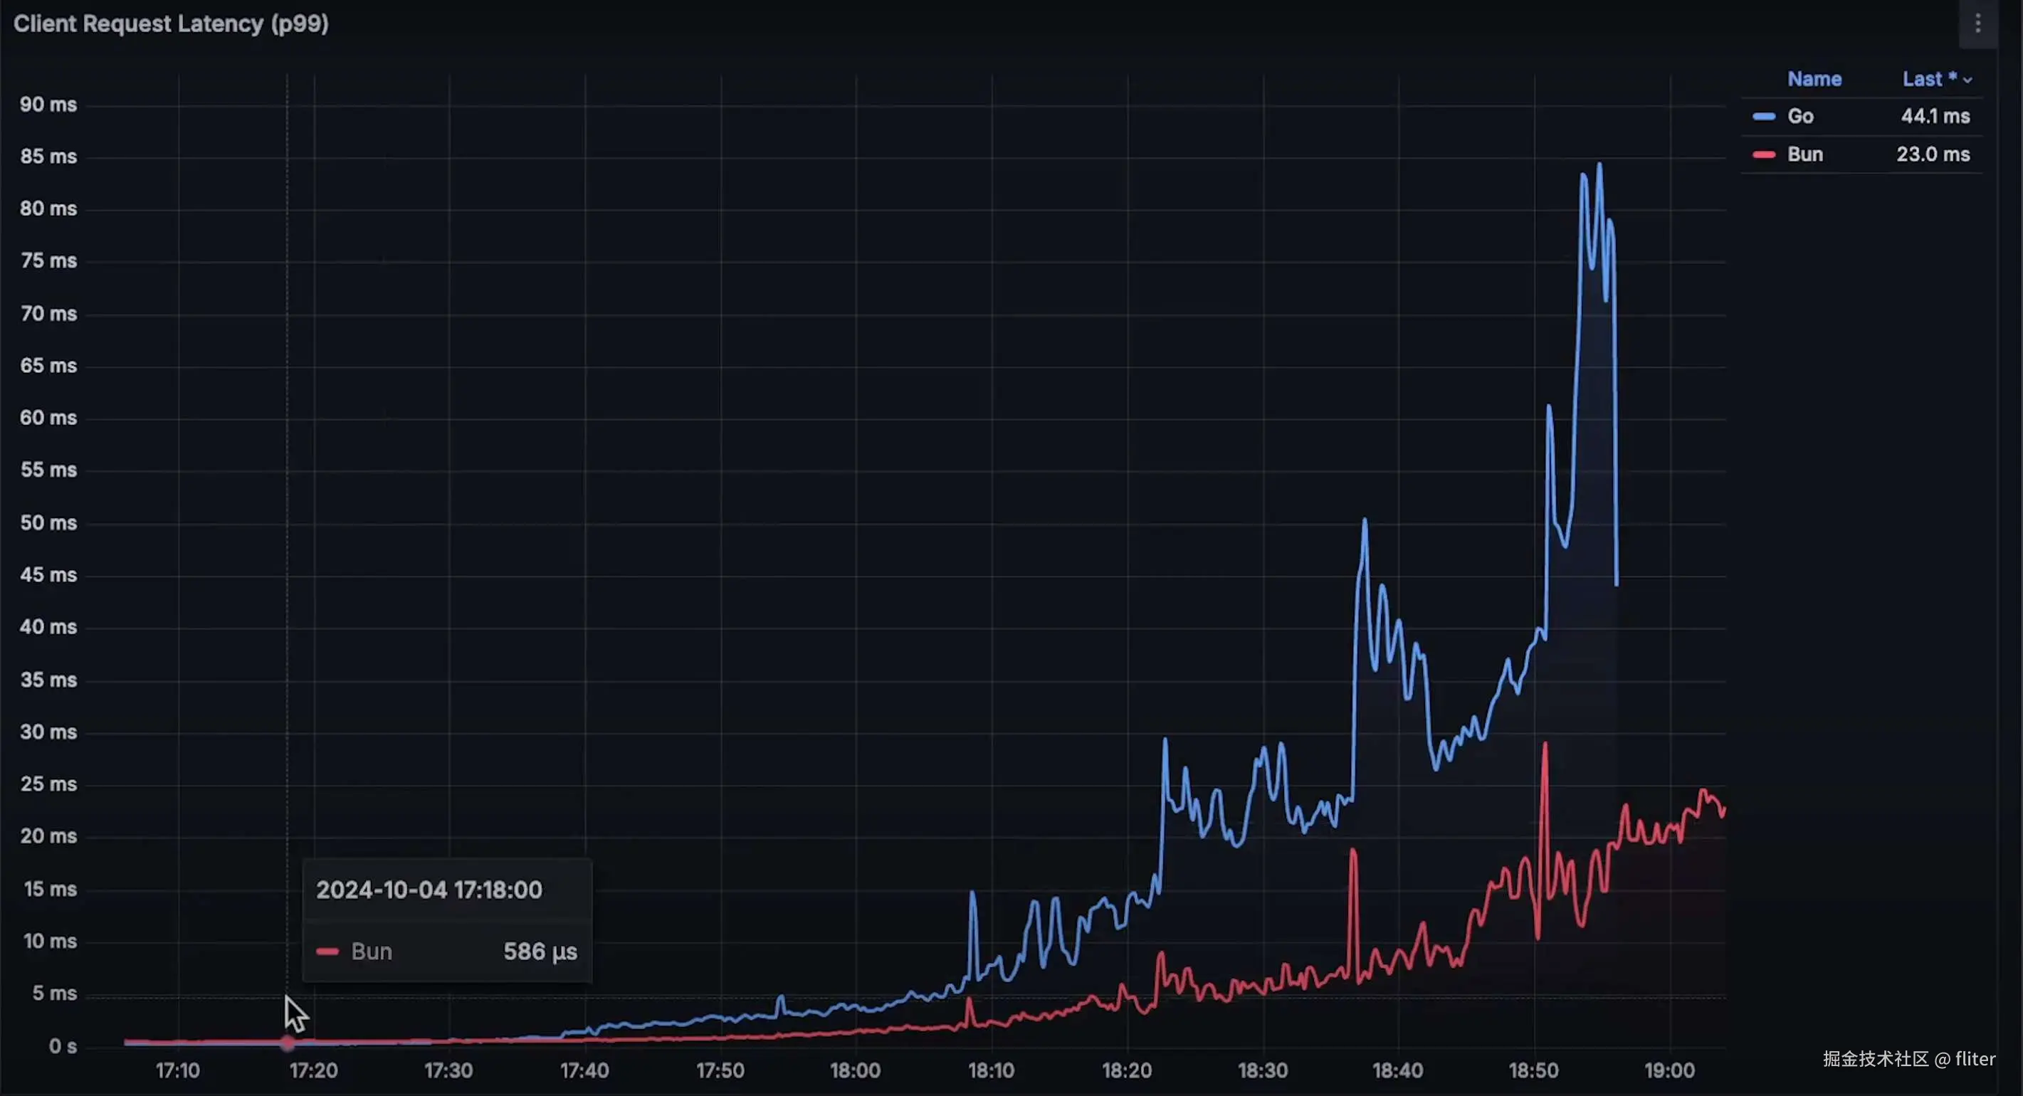Click the Bun last value 23.0 ms
This screenshot has height=1096, width=2023.
pos(1933,154)
